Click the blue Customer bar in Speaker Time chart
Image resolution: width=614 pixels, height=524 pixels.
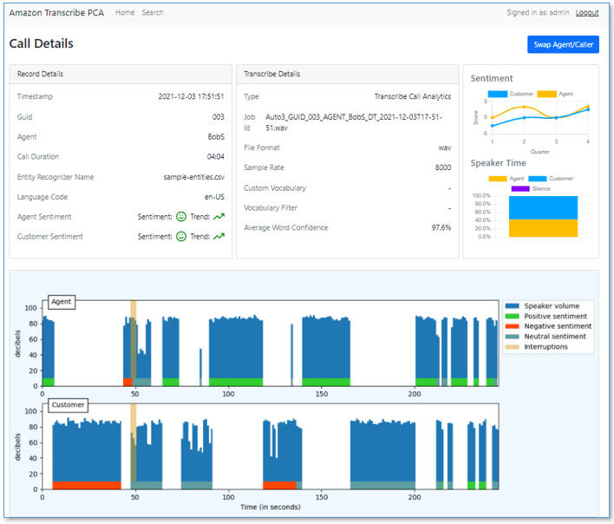click(x=543, y=207)
